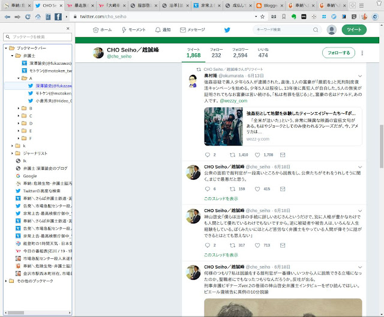The width and height of the screenshot is (384, 317).
Task: Open chevron menu on the 神山啓史 quote tweet
Action: click(x=360, y=211)
